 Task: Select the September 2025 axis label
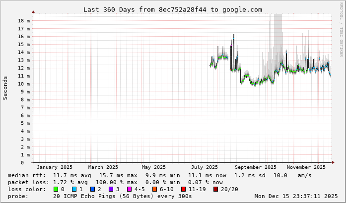coord(256,167)
